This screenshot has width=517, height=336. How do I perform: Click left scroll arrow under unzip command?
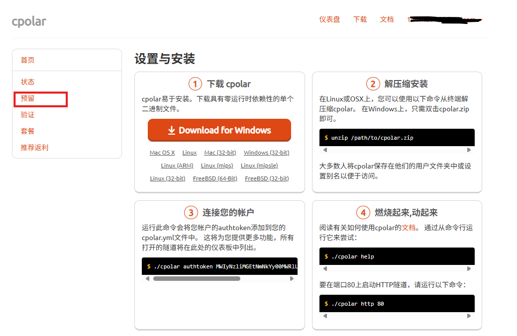pyautogui.click(x=325, y=150)
